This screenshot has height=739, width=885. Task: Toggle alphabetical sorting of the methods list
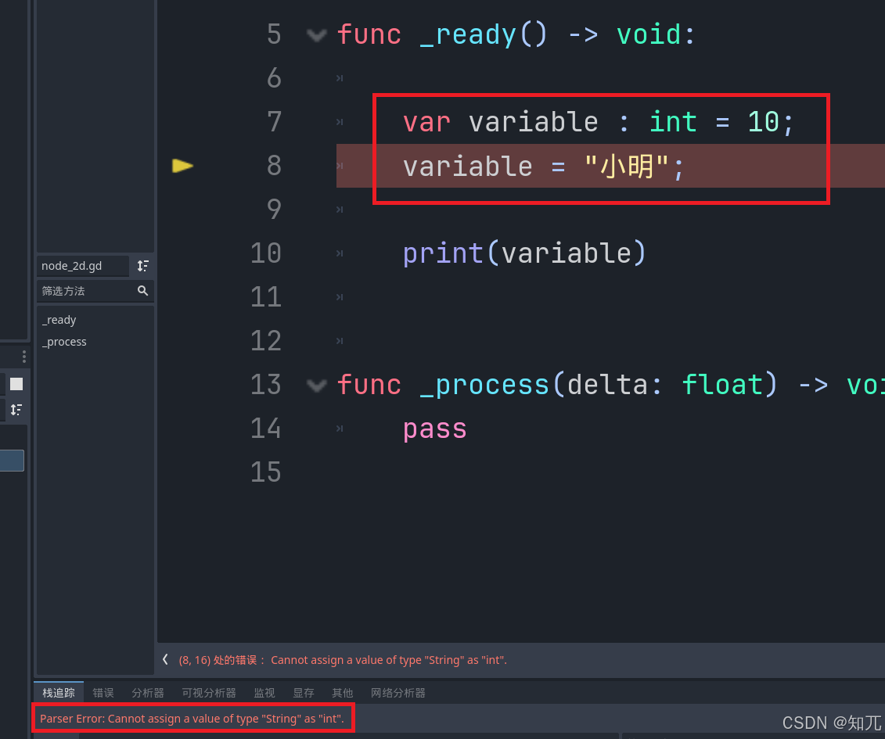[142, 266]
